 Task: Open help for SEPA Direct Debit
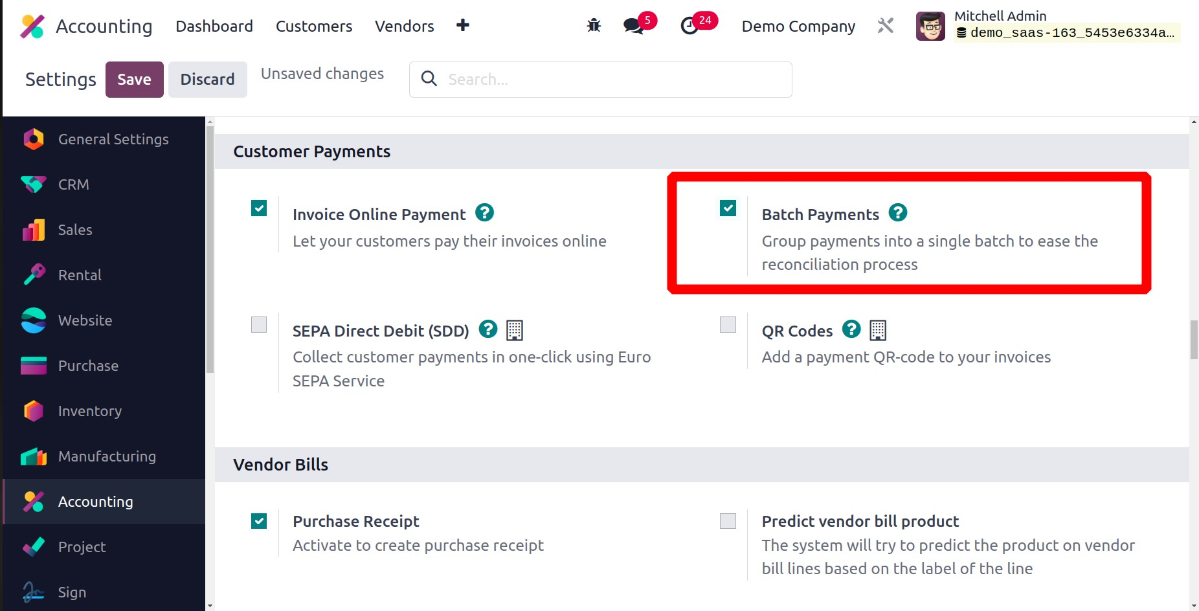(x=488, y=329)
